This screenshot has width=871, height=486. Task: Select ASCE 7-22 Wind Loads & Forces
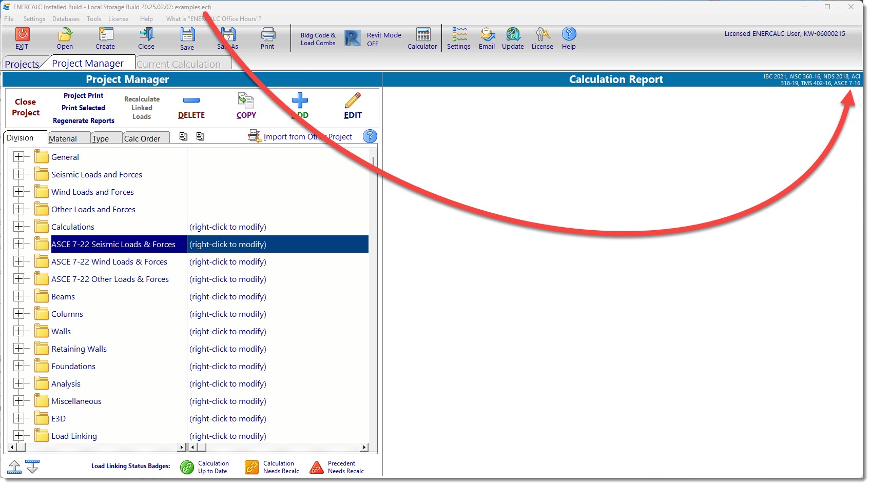tap(109, 261)
